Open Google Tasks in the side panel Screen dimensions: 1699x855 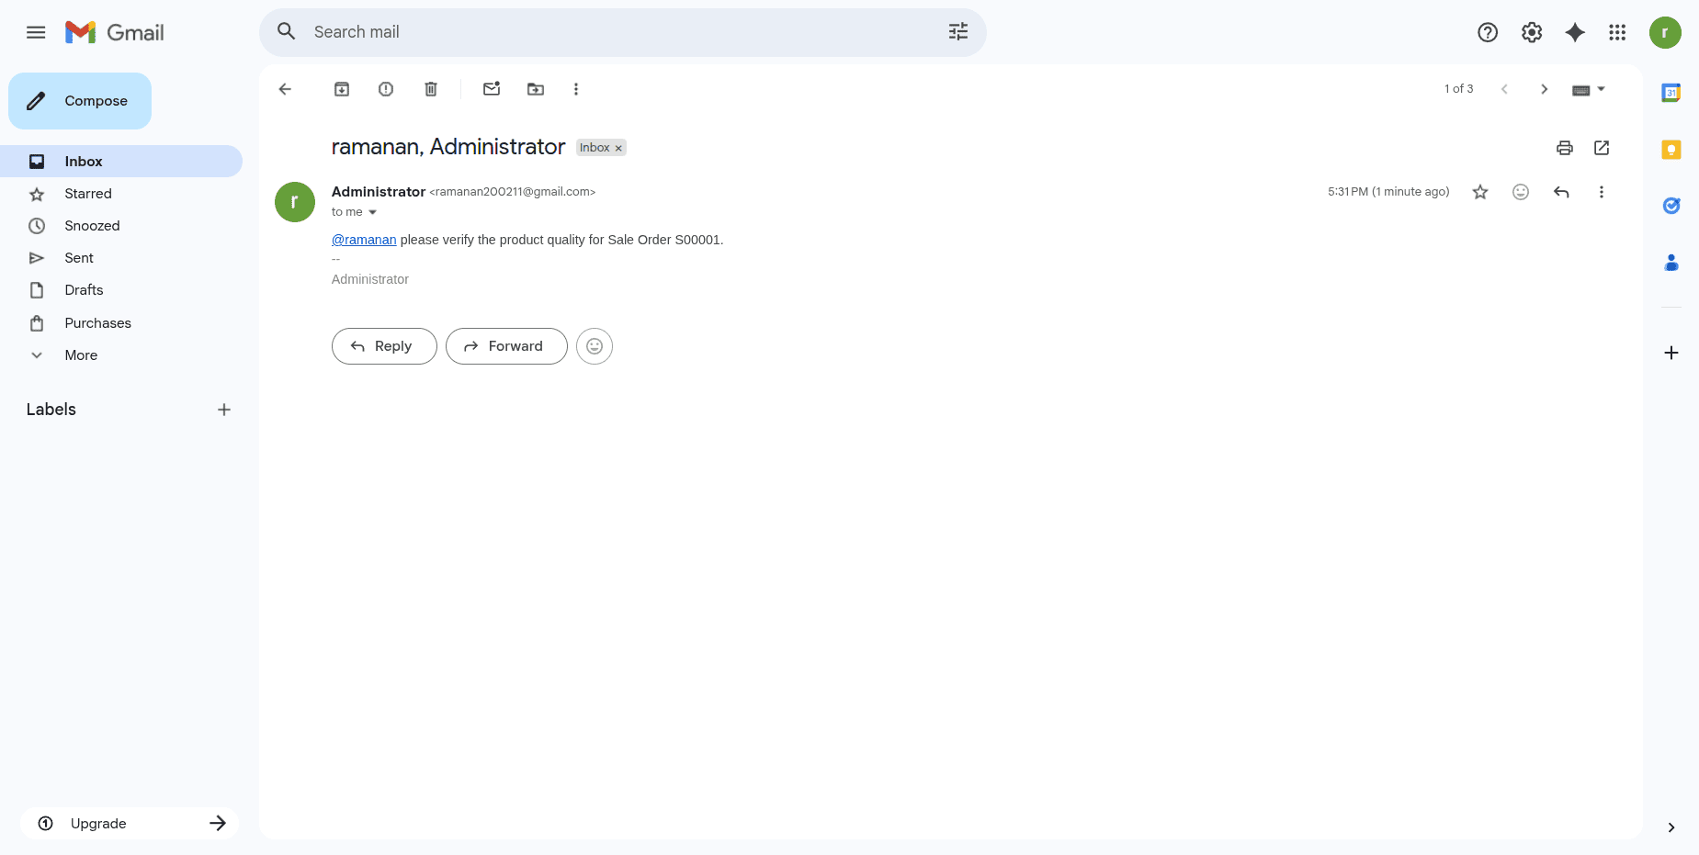1671,206
